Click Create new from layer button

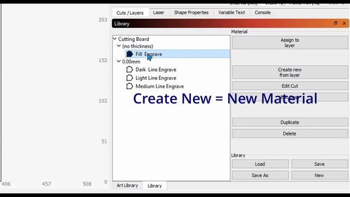290,72
